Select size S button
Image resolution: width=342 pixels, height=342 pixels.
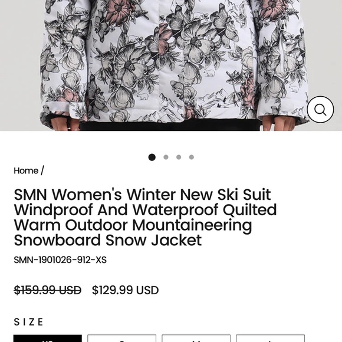point(121,338)
